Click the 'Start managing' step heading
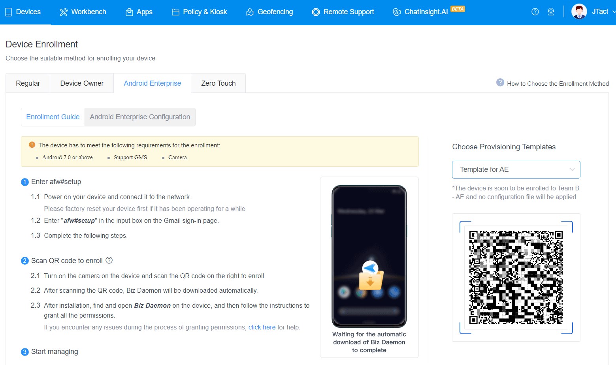The width and height of the screenshot is (616, 365). click(x=55, y=352)
